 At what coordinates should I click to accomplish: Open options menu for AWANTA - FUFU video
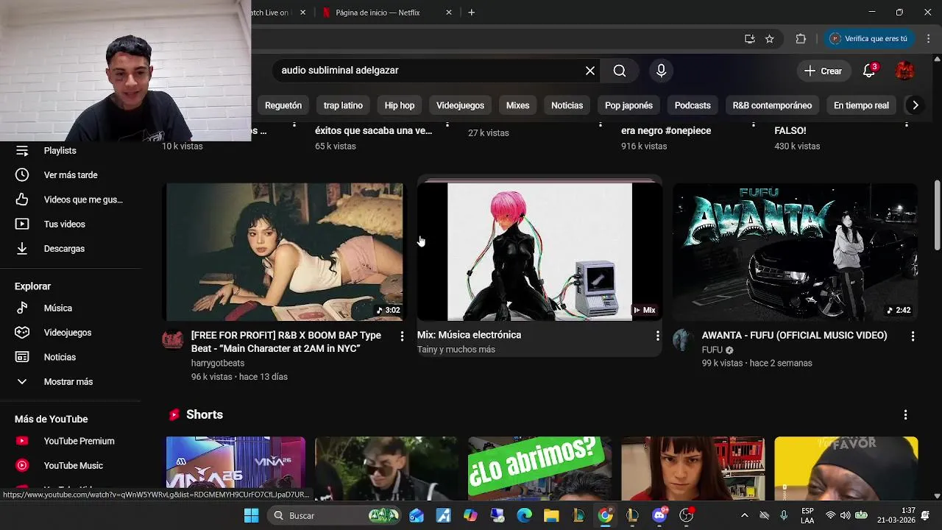(913, 336)
